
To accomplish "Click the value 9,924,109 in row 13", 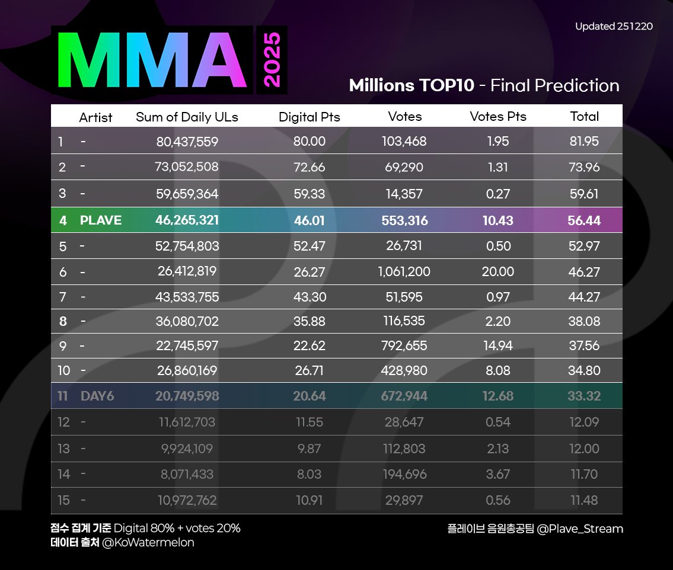I will (x=187, y=449).
